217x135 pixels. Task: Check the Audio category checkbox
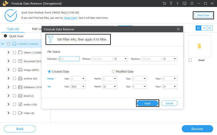pyautogui.click(x=14, y=104)
